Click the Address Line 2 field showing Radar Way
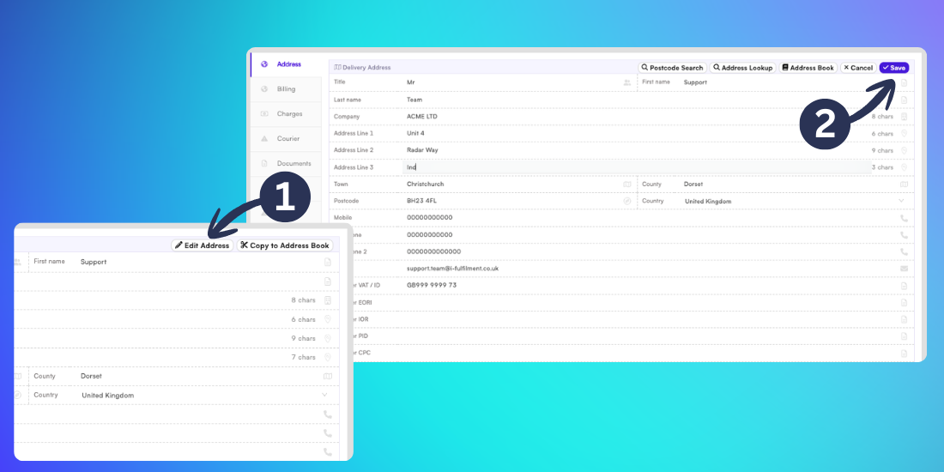Viewport: 944px width, 472px height. coord(635,150)
